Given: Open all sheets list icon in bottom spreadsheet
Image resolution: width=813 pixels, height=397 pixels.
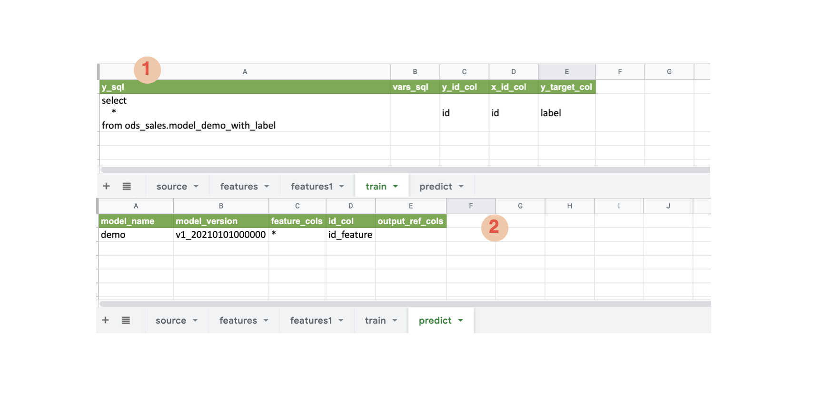Looking at the screenshot, I should [x=126, y=320].
